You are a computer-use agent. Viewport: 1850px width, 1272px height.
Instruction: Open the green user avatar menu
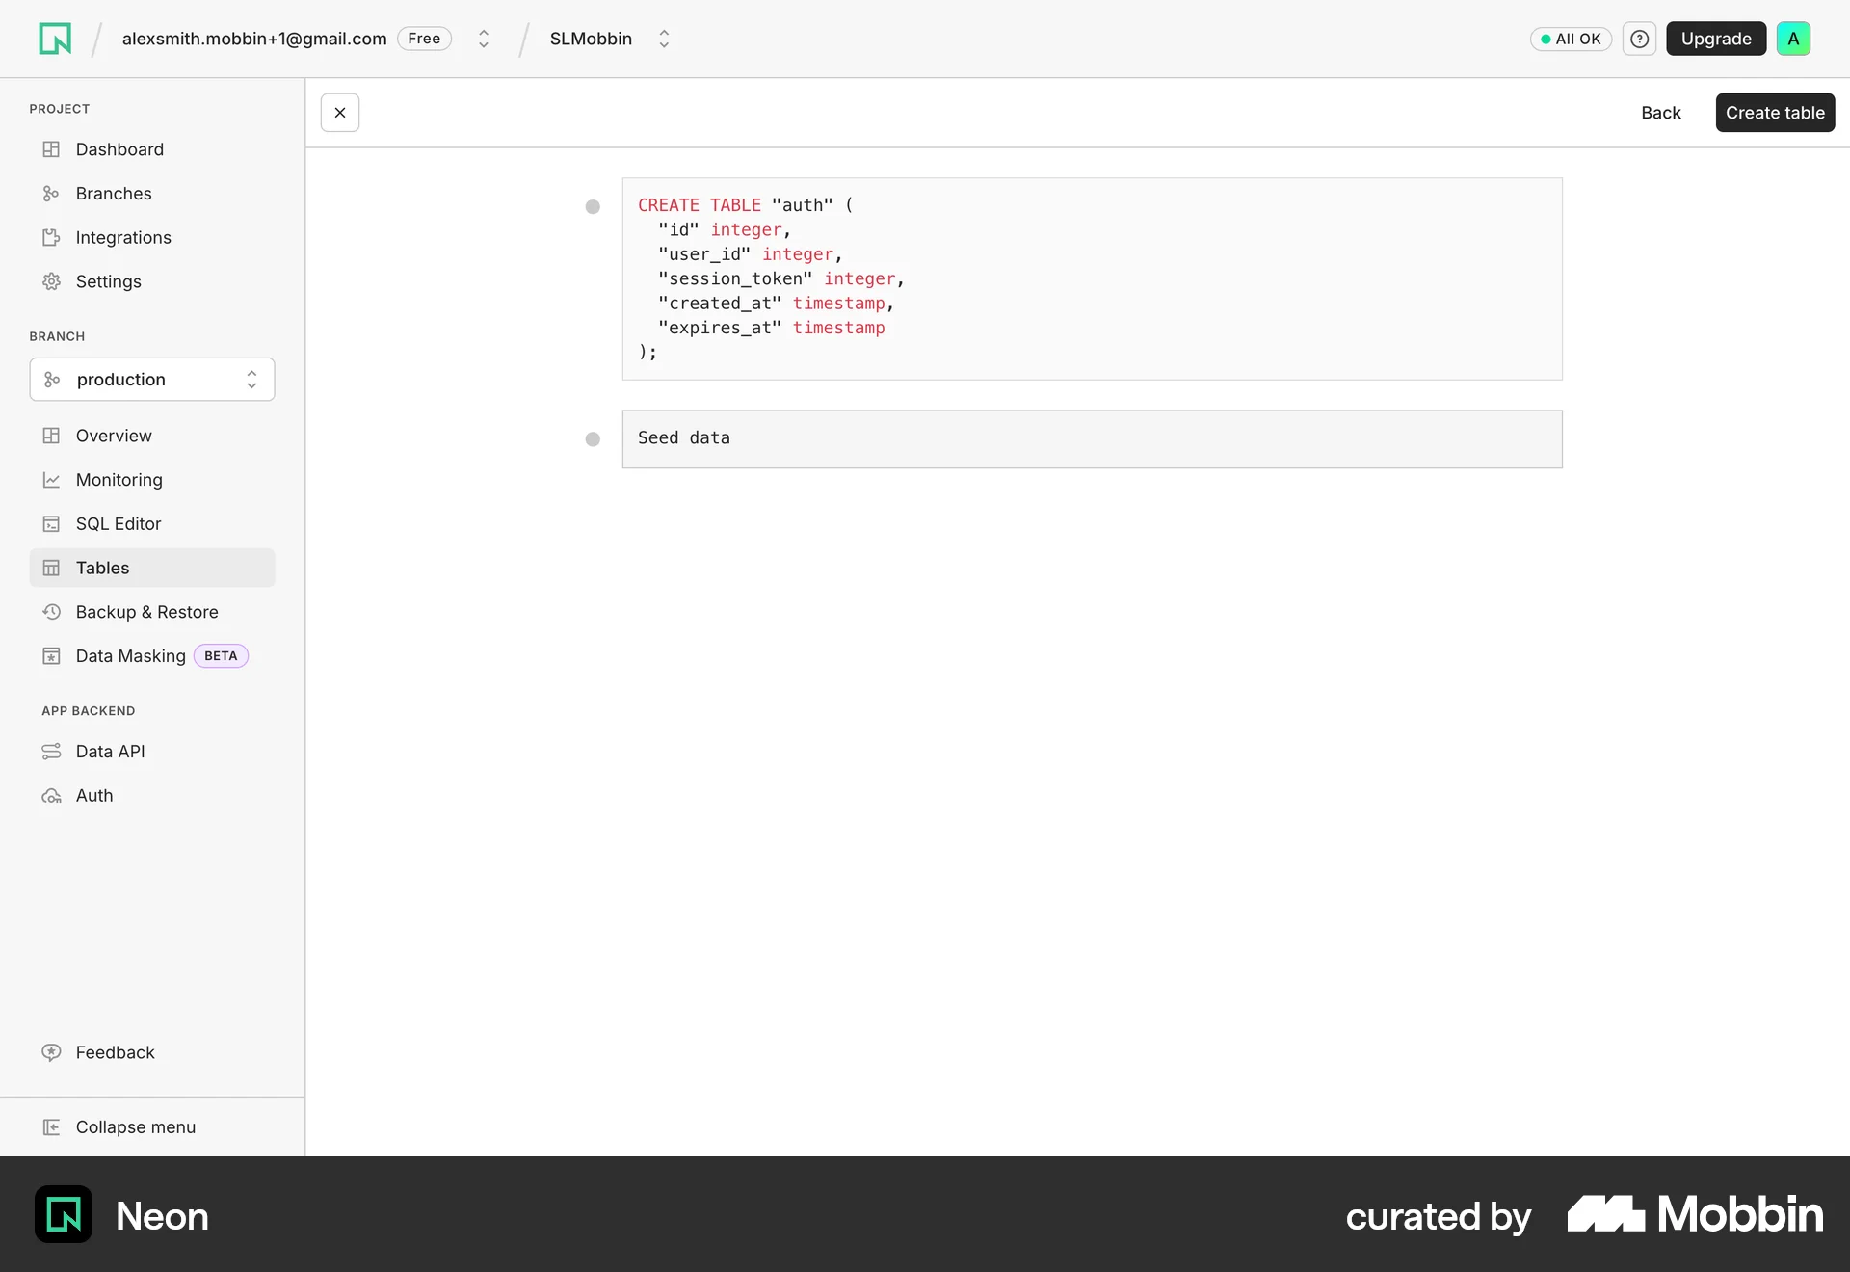[x=1793, y=39]
